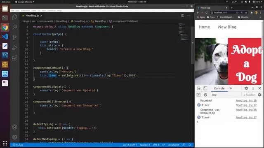Expand more DevTools tabs chevron
This screenshot has width=264, height=148.
click(x=231, y=88)
